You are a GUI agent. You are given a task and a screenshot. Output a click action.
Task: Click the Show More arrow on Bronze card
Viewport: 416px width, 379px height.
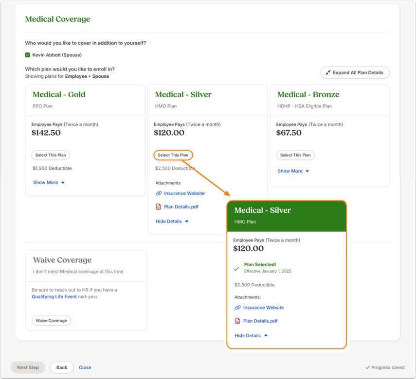coord(307,171)
